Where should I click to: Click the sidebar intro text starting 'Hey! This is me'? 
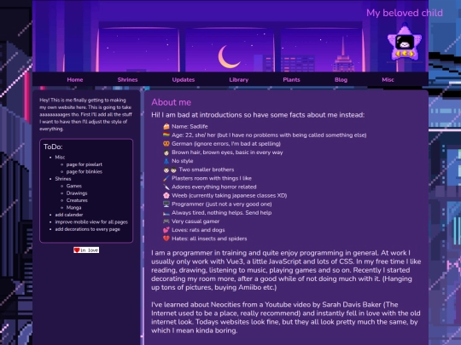pos(86,114)
